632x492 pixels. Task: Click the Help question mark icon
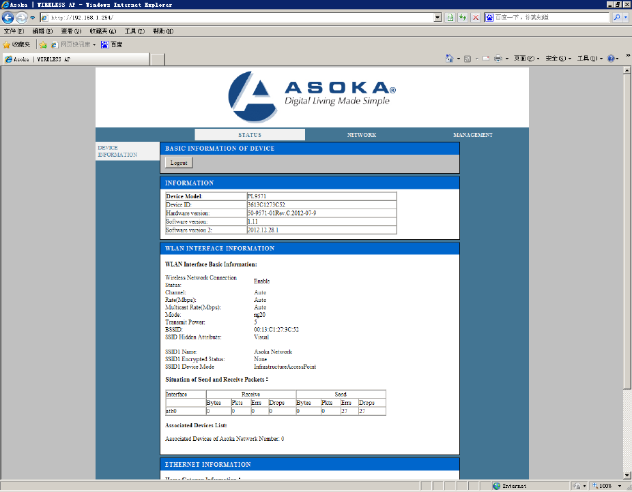pyautogui.click(x=611, y=59)
